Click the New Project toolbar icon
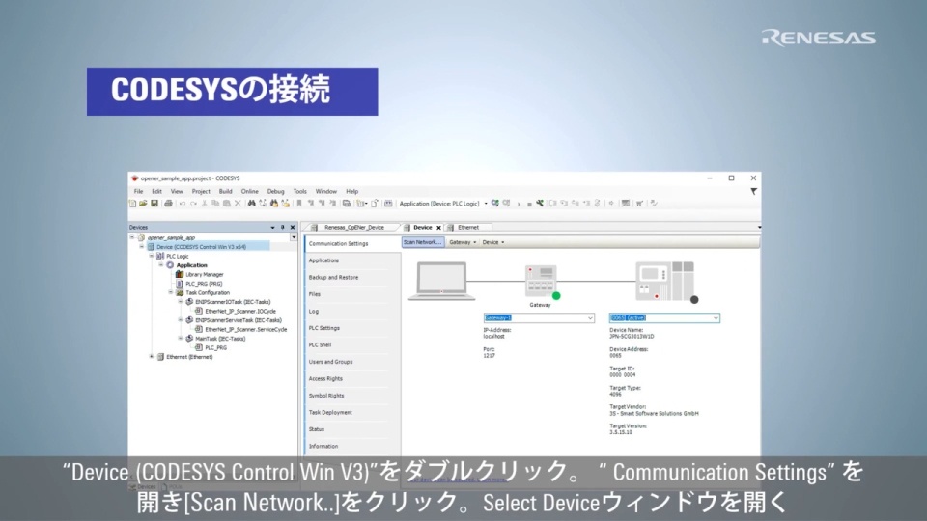Image resolution: width=927 pixels, height=521 pixels. point(132,204)
